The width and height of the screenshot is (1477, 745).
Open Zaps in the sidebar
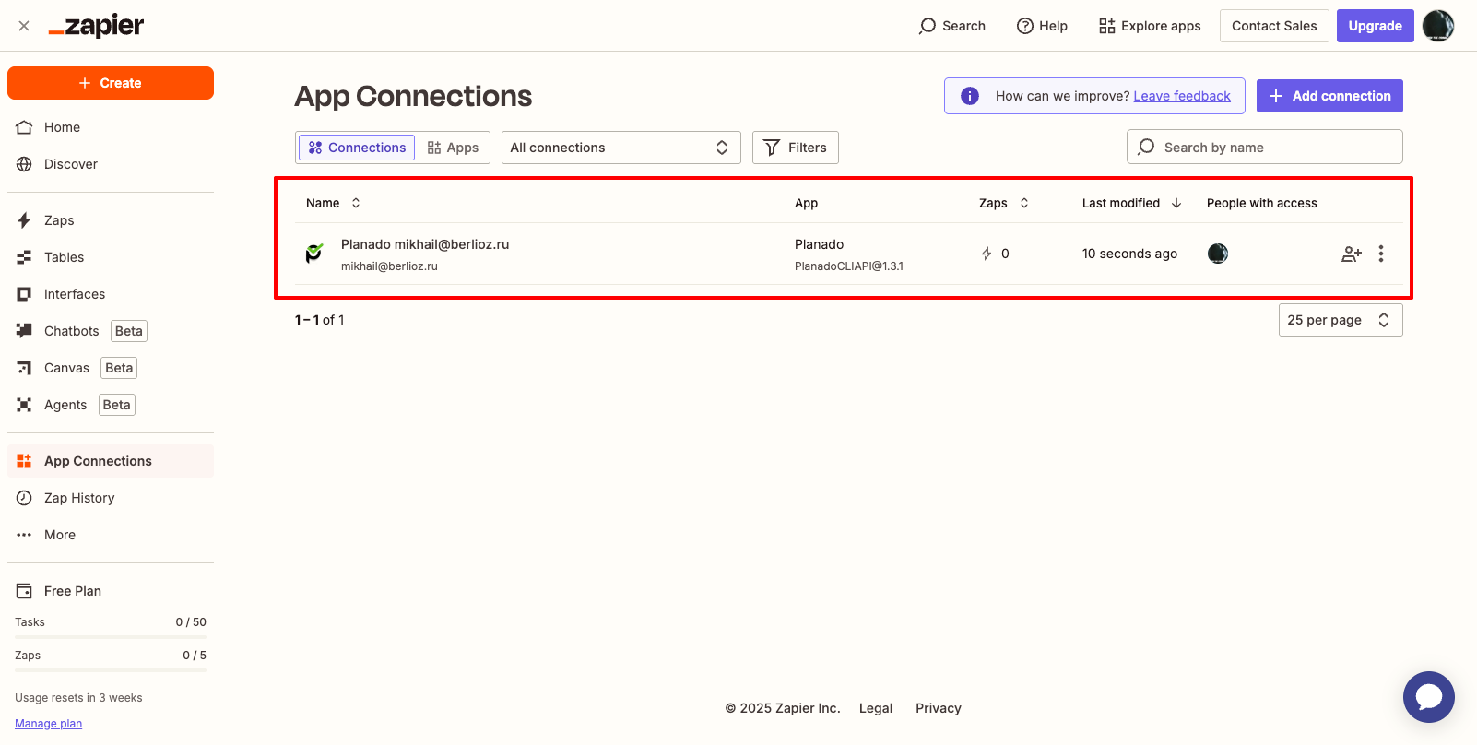(x=111, y=220)
